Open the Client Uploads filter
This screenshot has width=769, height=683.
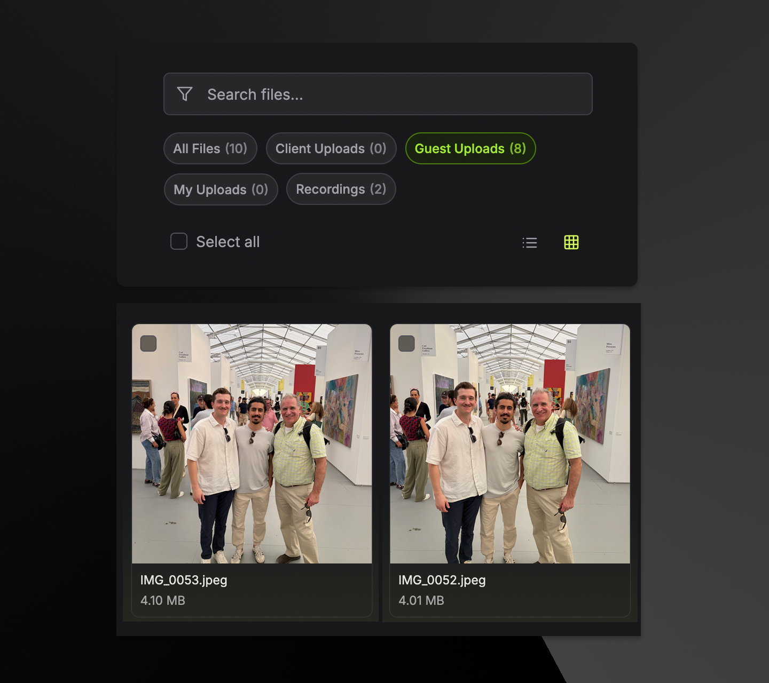point(331,148)
